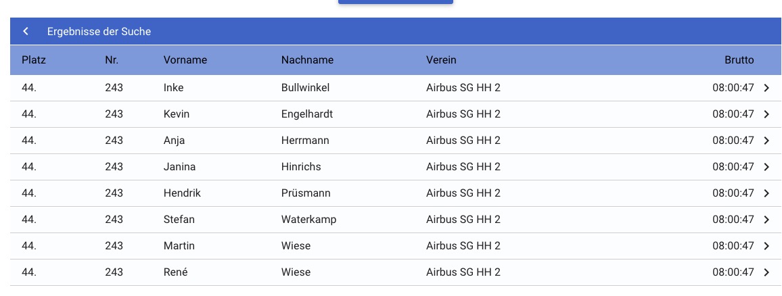Image resolution: width=782 pixels, height=296 pixels.
Task: Show details arrow for Stefan Waterkamp
Action: click(766, 220)
